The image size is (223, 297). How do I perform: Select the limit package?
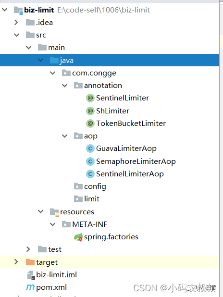point(87,199)
